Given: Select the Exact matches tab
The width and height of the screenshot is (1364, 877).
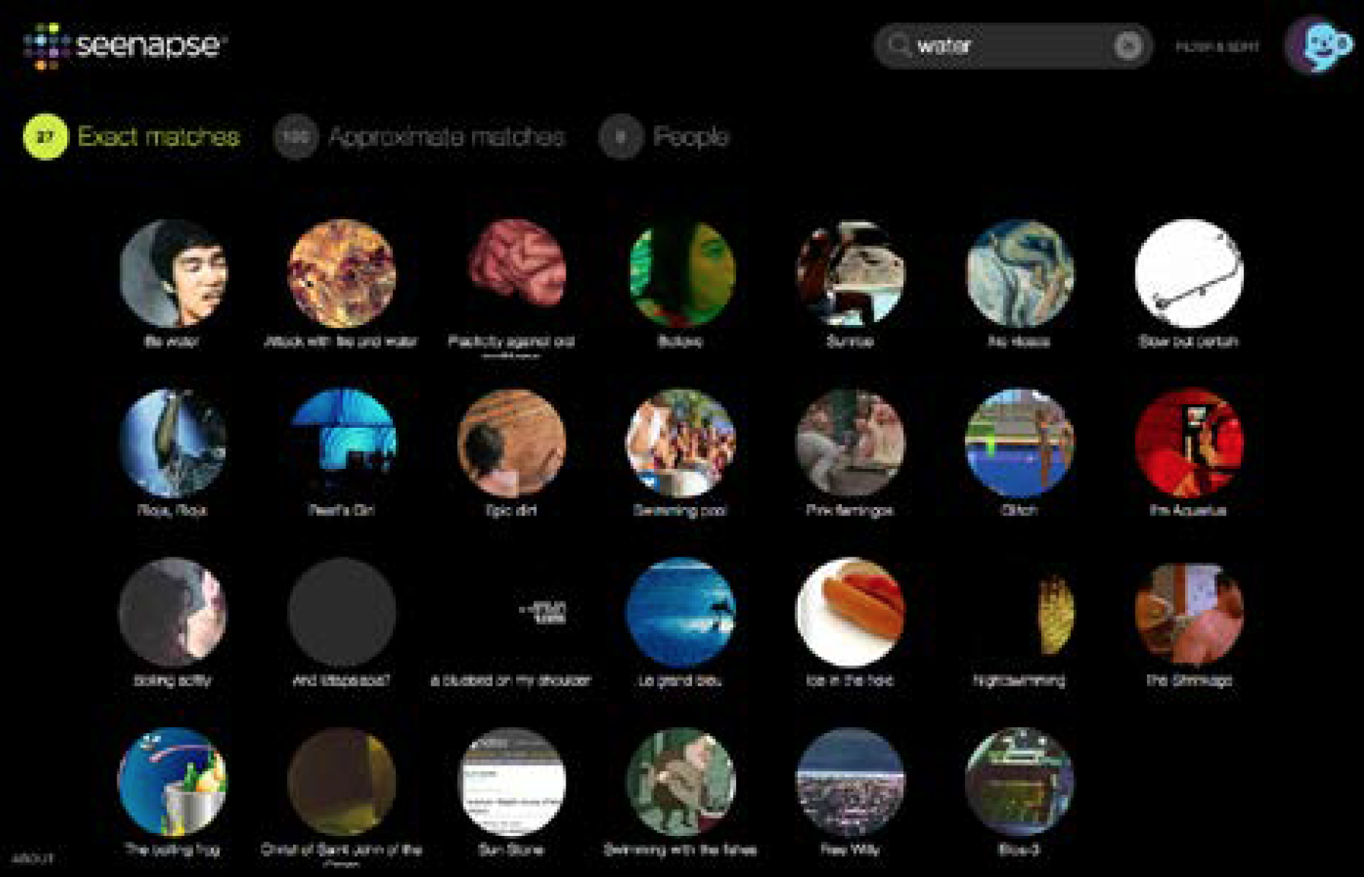Looking at the screenshot, I should click(x=158, y=137).
